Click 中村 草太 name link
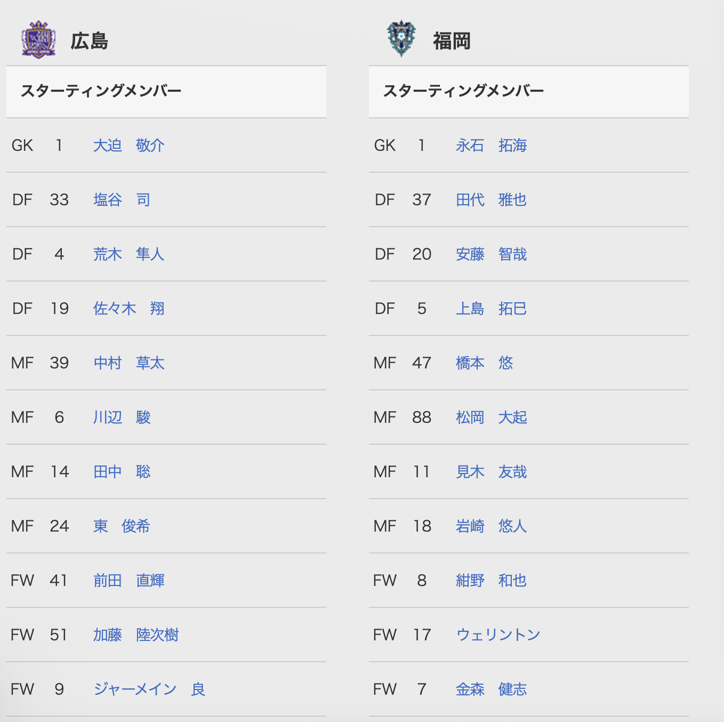 click(x=129, y=363)
